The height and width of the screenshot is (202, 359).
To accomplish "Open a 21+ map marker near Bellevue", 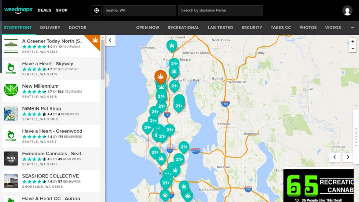I will pyautogui.click(x=184, y=147).
